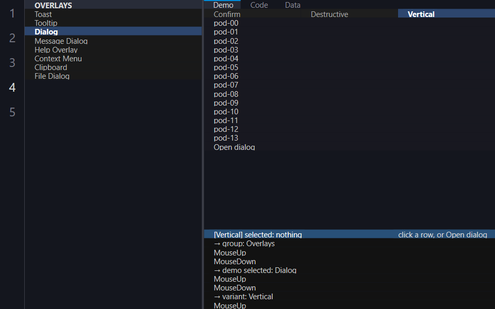Viewport: 495px width, 309px height.
Task: Select Dialog in the Overlays list
Action: (x=113, y=32)
